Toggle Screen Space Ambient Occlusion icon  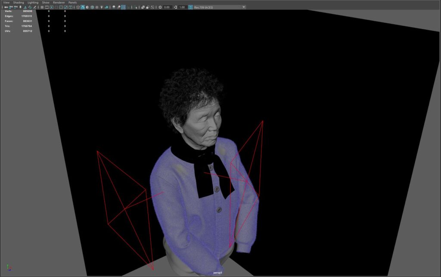114,7
